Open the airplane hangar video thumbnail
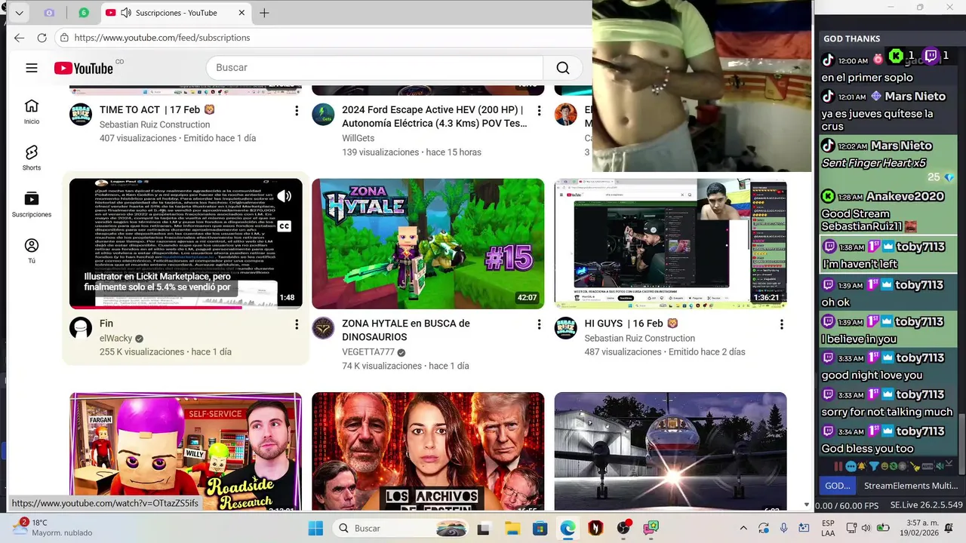The image size is (966, 543). [x=670, y=451]
